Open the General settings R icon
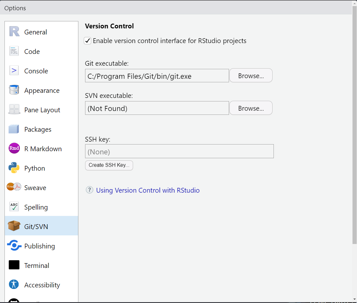Image resolution: width=357 pixels, height=303 pixels. click(x=14, y=32)
